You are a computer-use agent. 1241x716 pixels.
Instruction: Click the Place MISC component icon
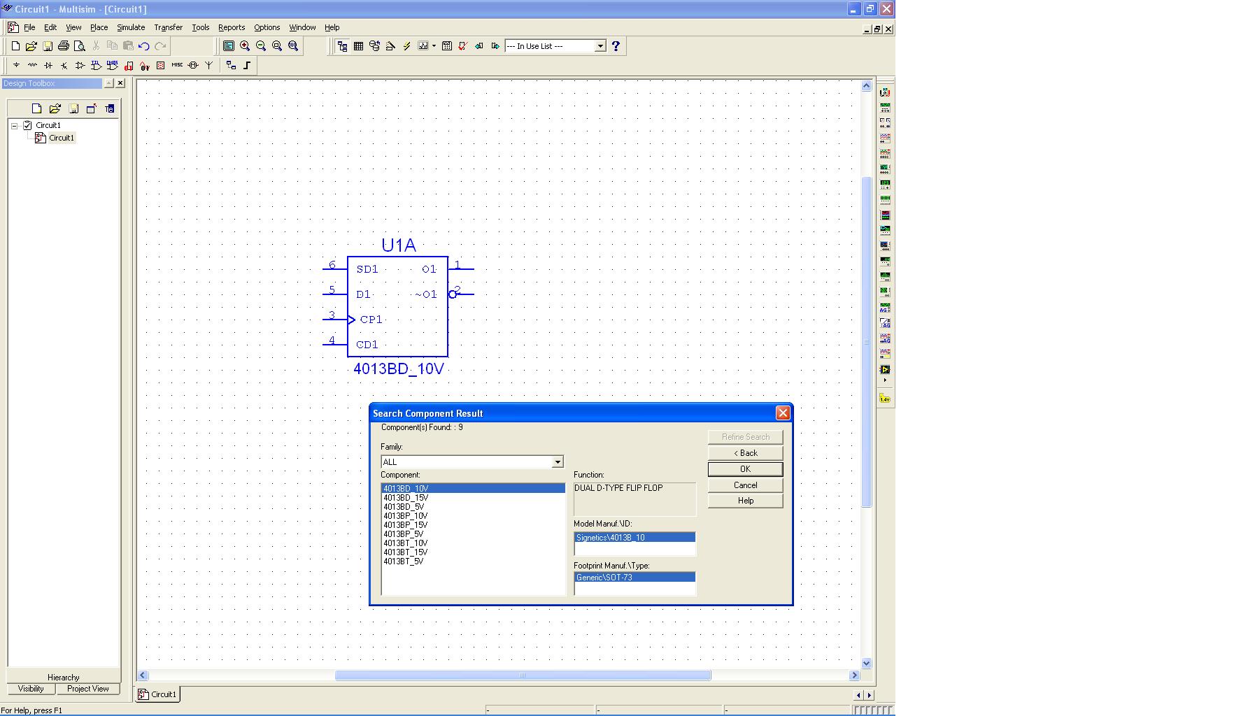click(177, 66)
